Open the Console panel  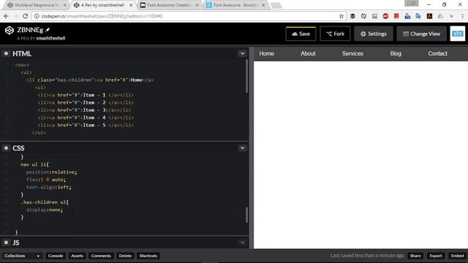56,256
